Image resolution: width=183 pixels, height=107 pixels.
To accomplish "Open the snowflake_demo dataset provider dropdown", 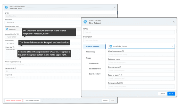I will pyautogui.click(x=141, y=46).
